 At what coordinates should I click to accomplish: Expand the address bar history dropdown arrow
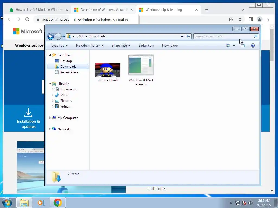coord(182,37)
